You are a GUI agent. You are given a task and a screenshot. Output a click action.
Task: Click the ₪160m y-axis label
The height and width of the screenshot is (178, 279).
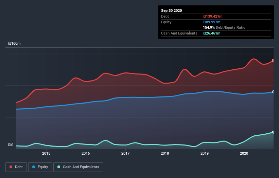14,43
